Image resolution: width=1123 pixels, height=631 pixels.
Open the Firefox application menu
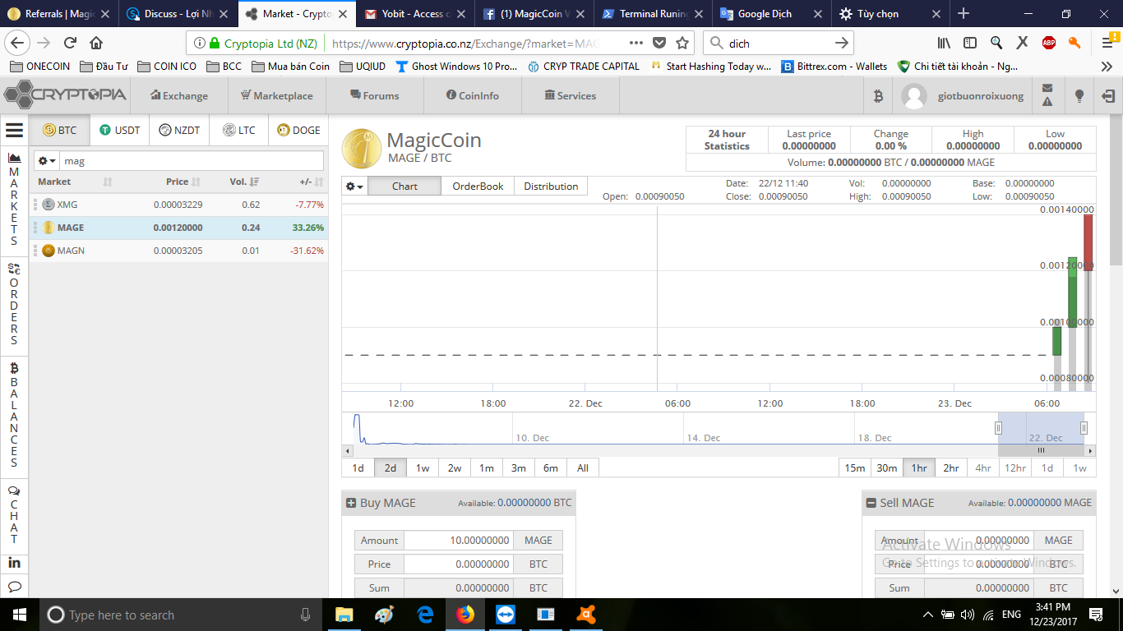pos(1107,43)
